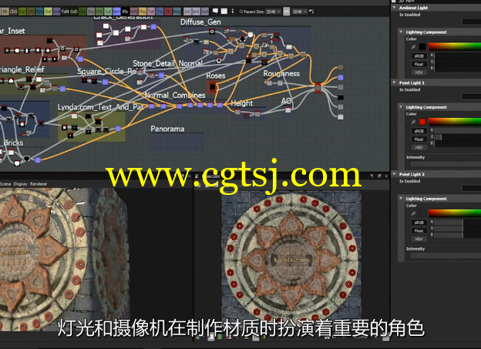The image size is (481, 349).
Task: Add an SVG node with the SVG icon
Action: click(x=134, y=12)
